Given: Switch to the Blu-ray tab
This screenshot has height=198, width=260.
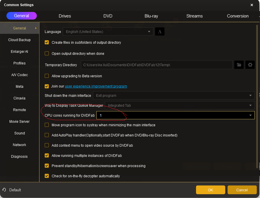Looking at the screenshot, I should pos(151,16).
